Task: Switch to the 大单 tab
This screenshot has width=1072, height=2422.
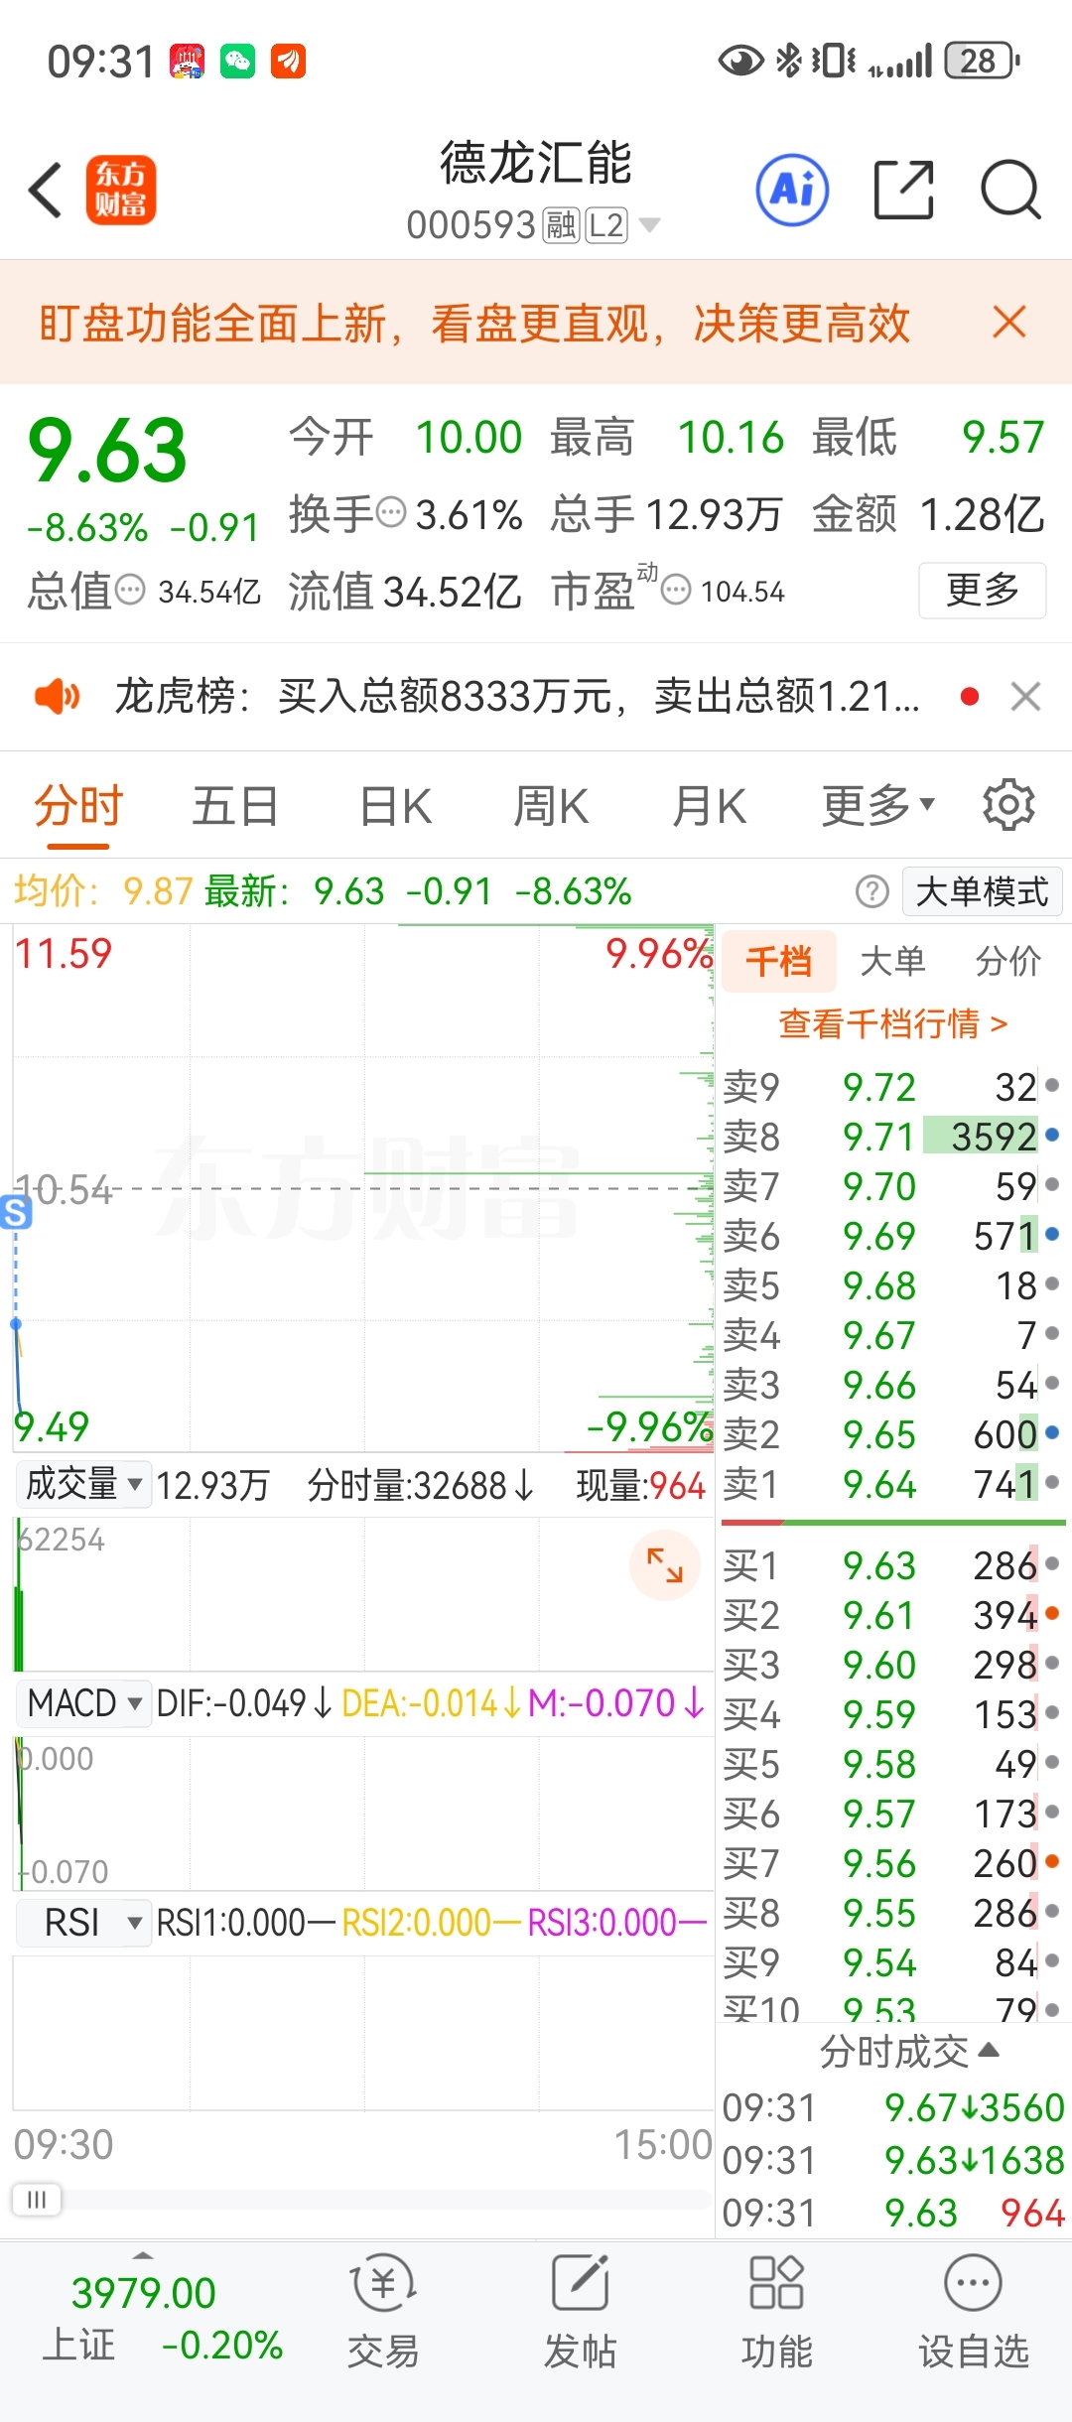Action: tap(892, 961)
